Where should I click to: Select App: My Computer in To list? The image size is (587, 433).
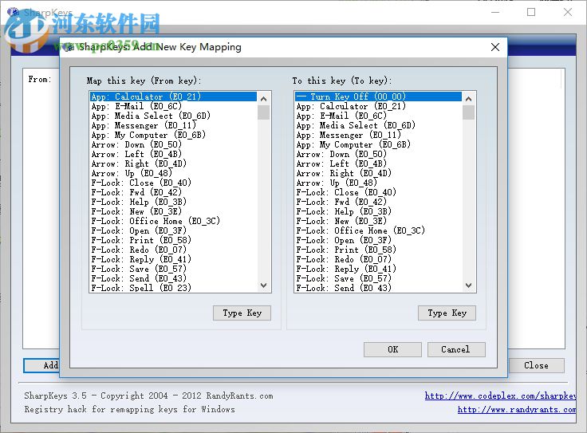(378, 145)
